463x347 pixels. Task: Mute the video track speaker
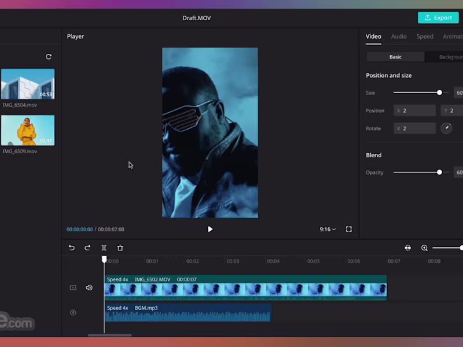click(x=89, y=287)
